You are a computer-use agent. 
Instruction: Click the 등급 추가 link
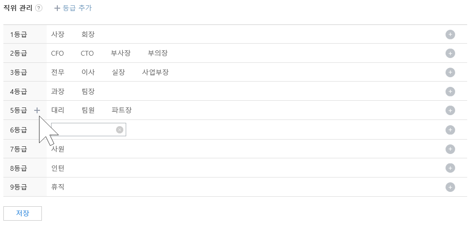coord(73,8)
